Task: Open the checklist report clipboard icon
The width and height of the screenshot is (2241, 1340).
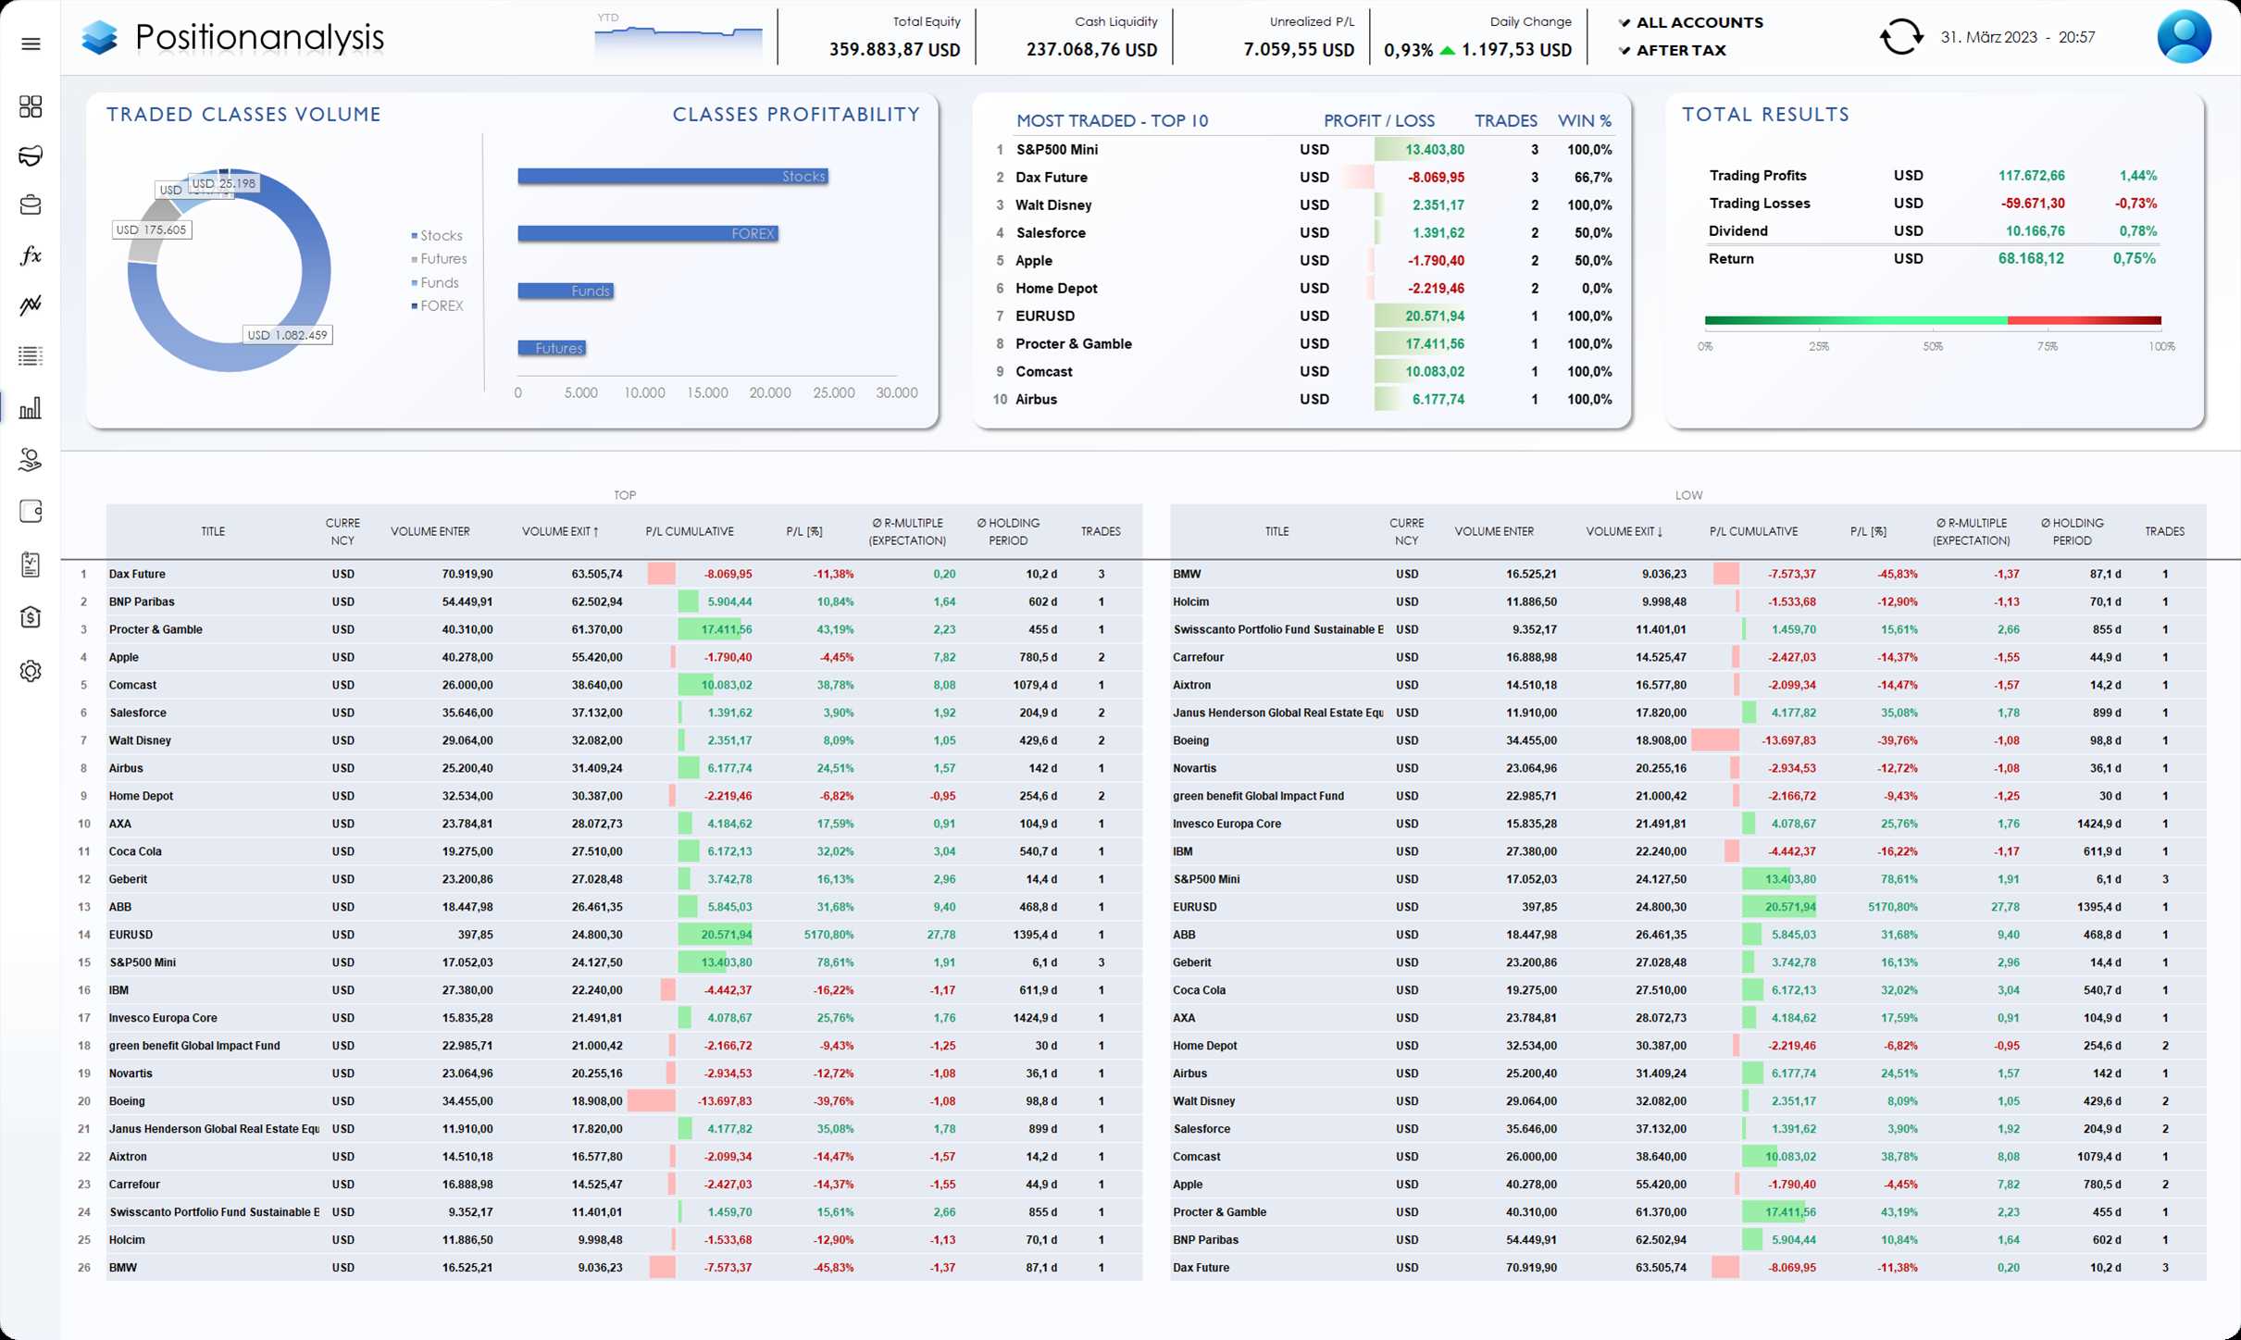Action: [31, 564]
